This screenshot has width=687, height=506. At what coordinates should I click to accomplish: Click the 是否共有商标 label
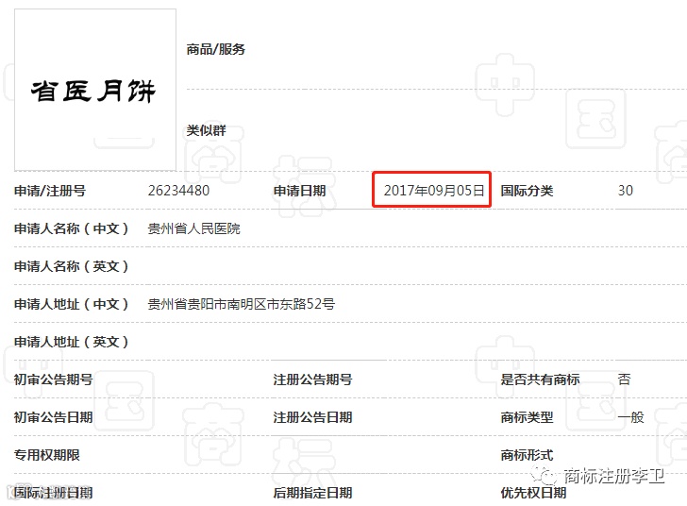click(540, 379)
